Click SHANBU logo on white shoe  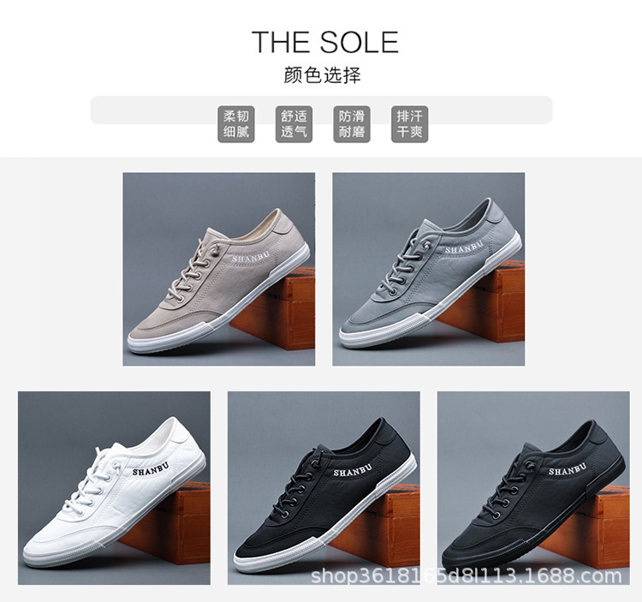pyautogui.click(x=151, y=470)
